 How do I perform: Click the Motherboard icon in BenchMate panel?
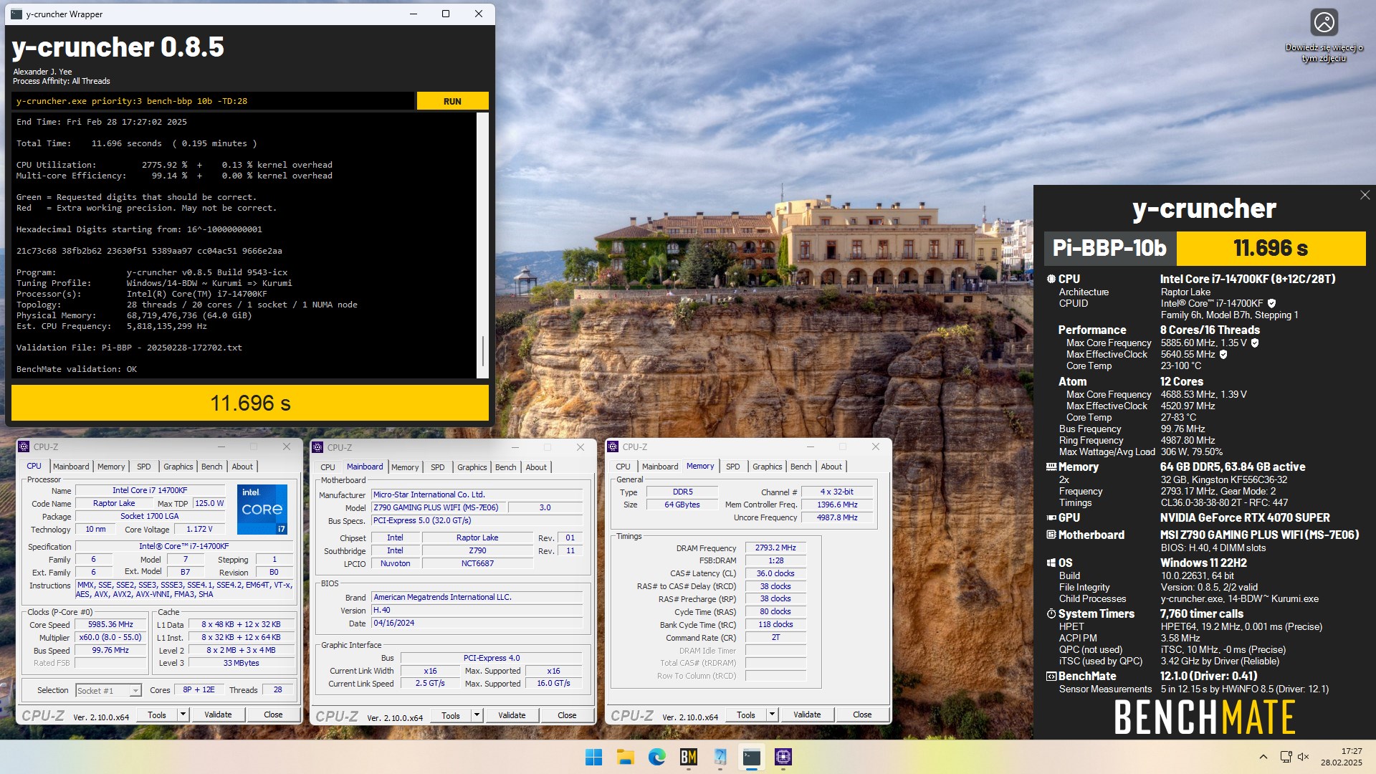pyautogui.click(x=1051, y=535)
